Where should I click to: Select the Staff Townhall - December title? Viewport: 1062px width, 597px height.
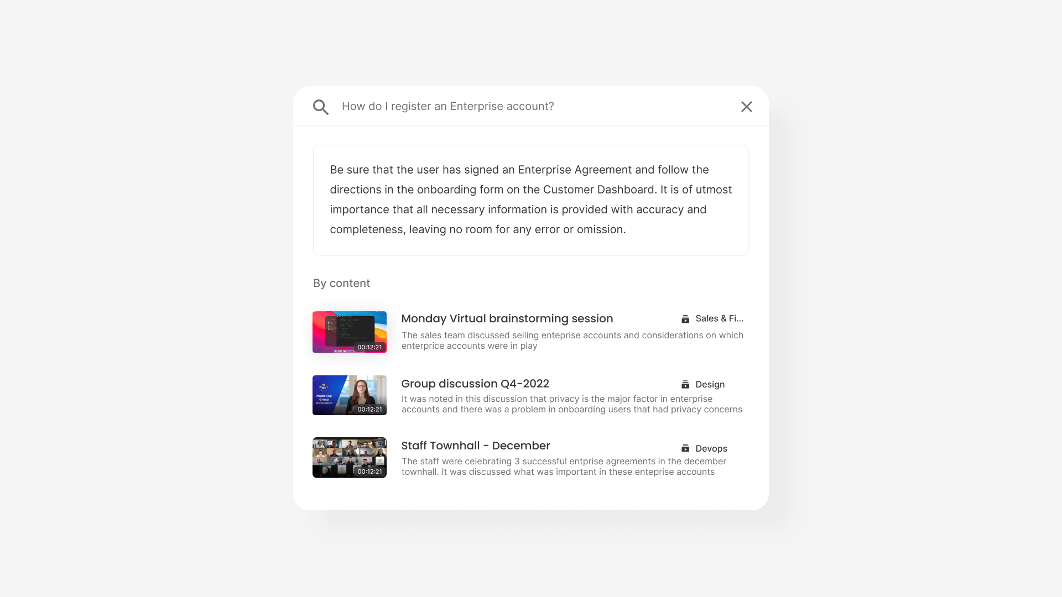click(476, 446)
